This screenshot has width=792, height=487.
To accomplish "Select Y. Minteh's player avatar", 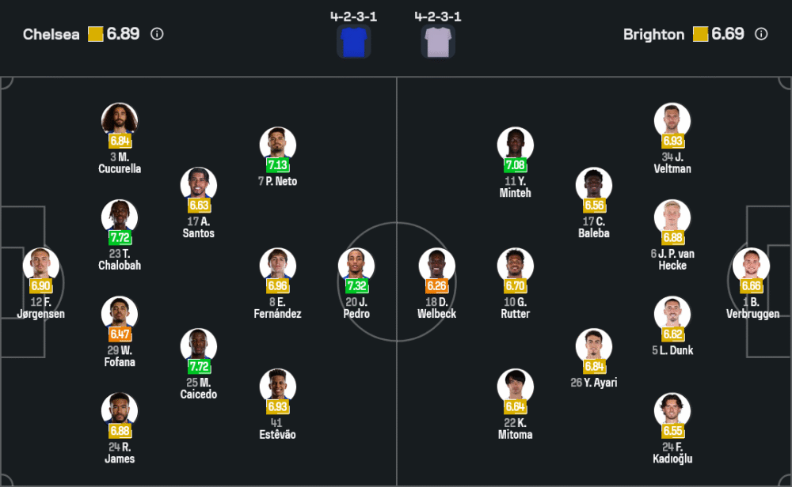I will [516, 144].
